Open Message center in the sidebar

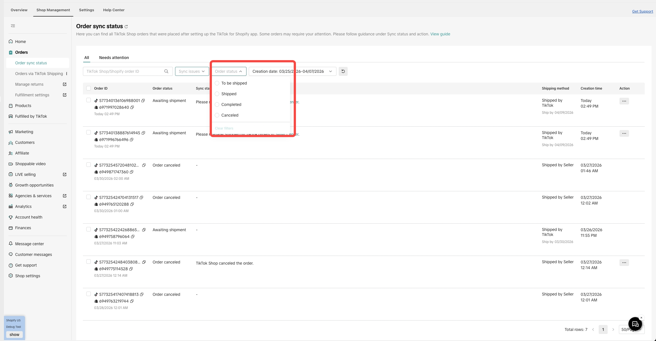tap(30, 244)
